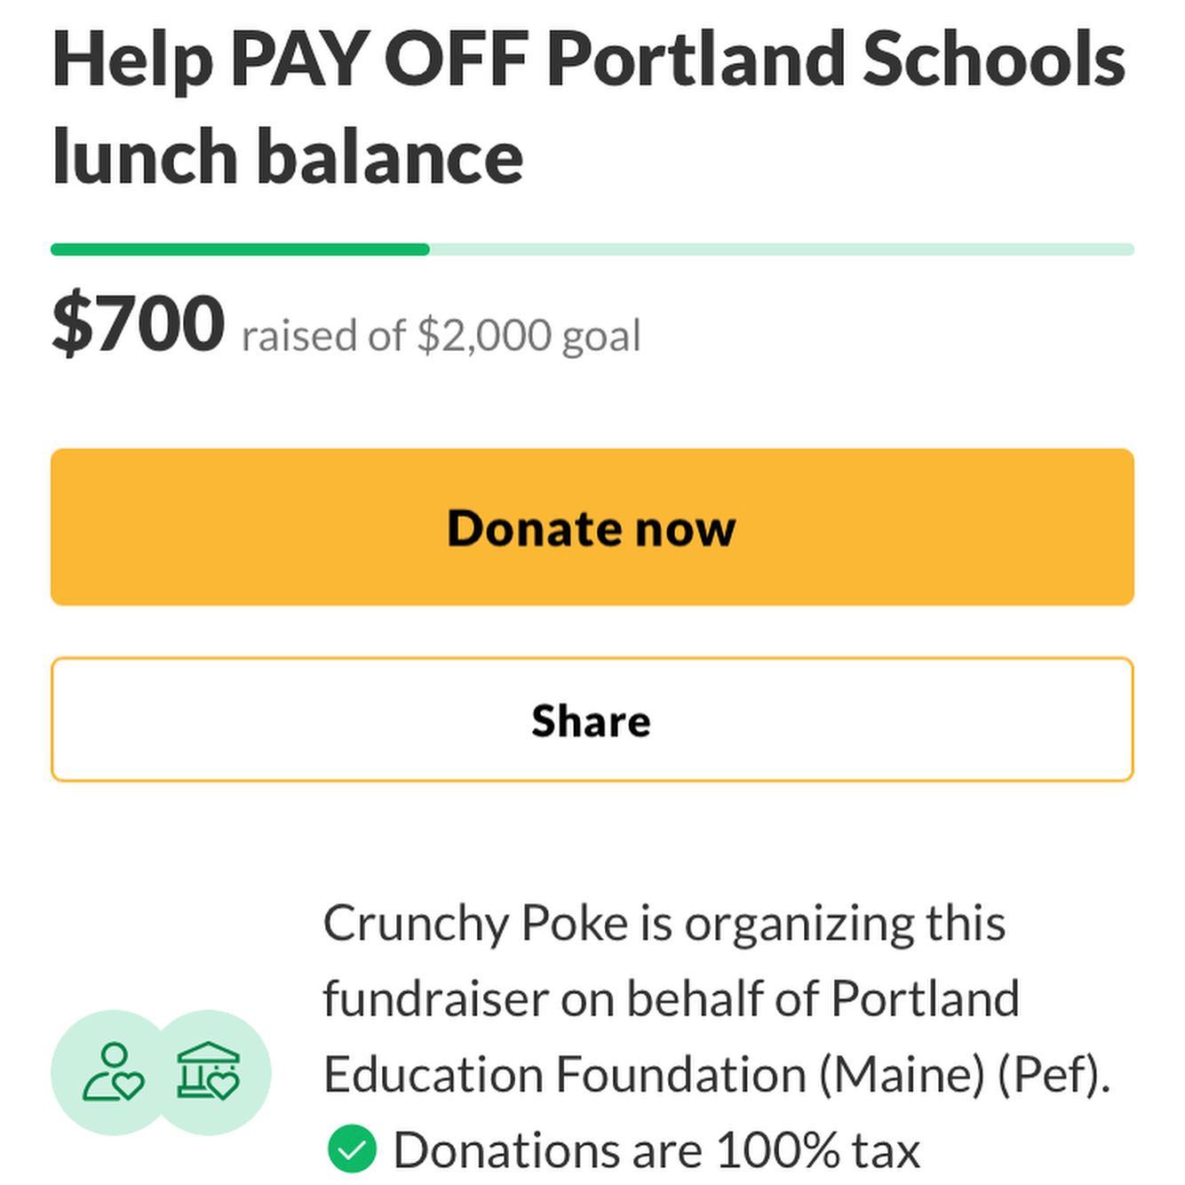Image resolution: width=1185 pixels, height=1185 pixels.
Task: Click the light green unfilled progress portion
Action: click(782, 250)
